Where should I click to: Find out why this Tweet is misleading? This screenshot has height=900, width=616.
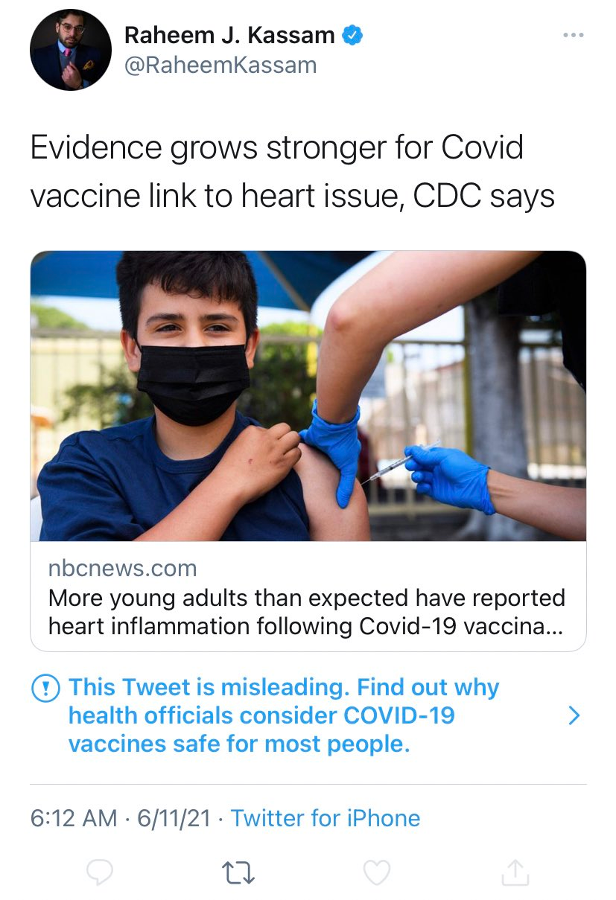(x=283, y=715)
